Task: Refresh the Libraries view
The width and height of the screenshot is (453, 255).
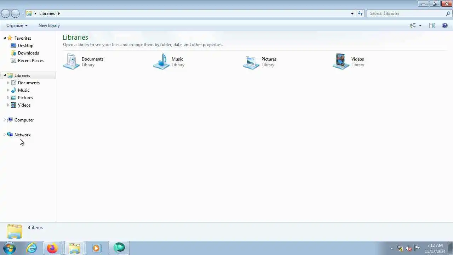Action: coord(360,13)
